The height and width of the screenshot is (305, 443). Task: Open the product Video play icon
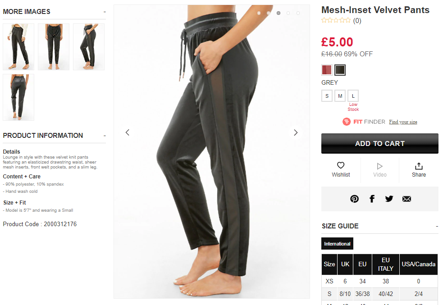(x=380, y=166)
